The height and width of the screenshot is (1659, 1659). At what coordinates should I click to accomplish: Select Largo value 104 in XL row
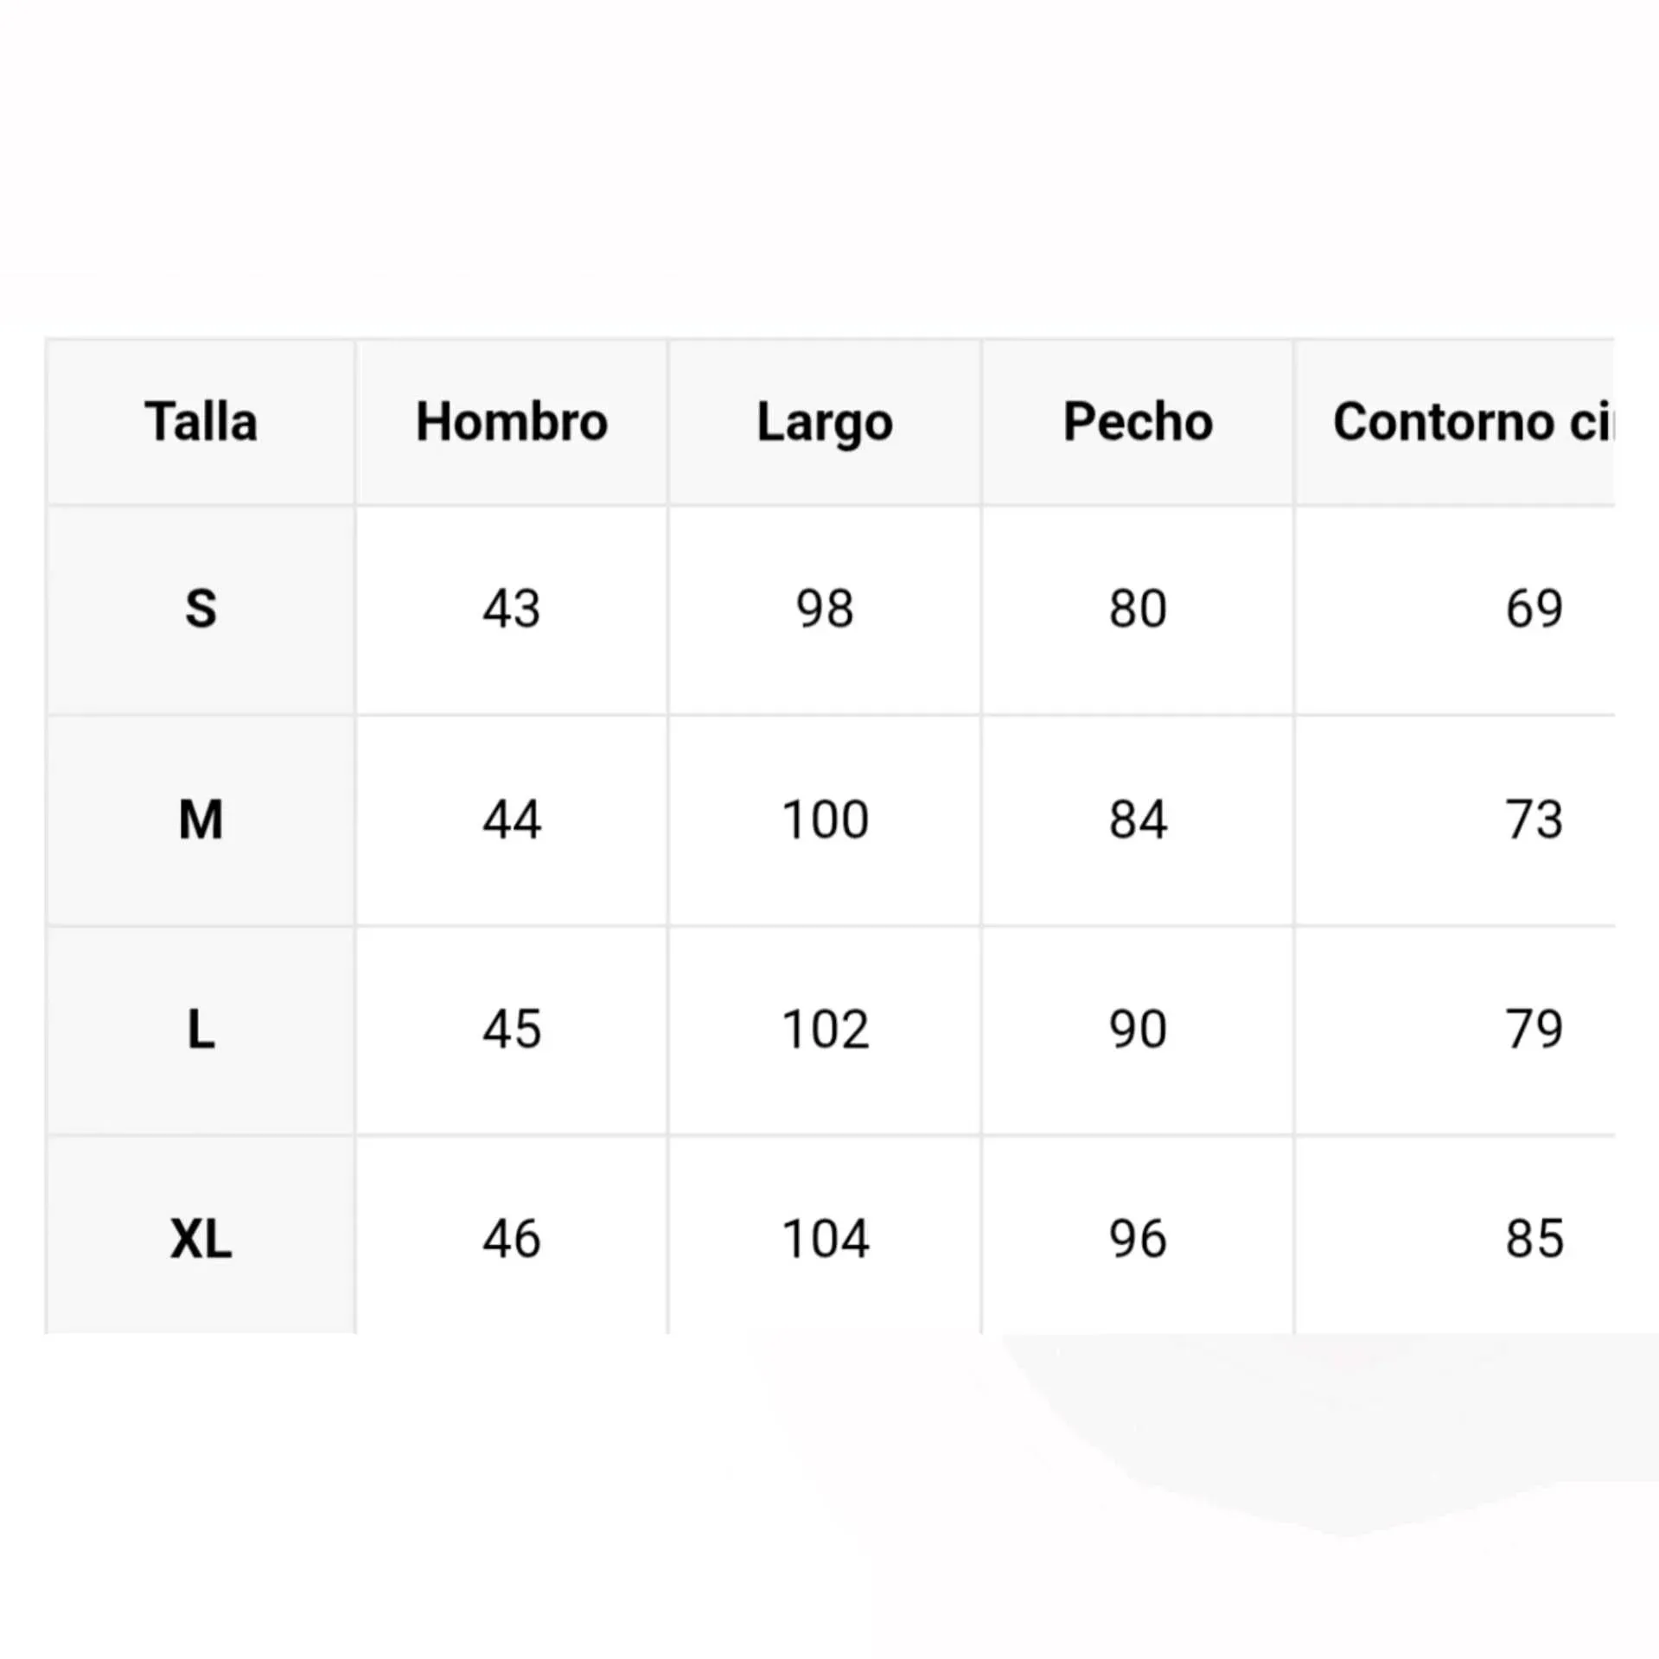825,1239
